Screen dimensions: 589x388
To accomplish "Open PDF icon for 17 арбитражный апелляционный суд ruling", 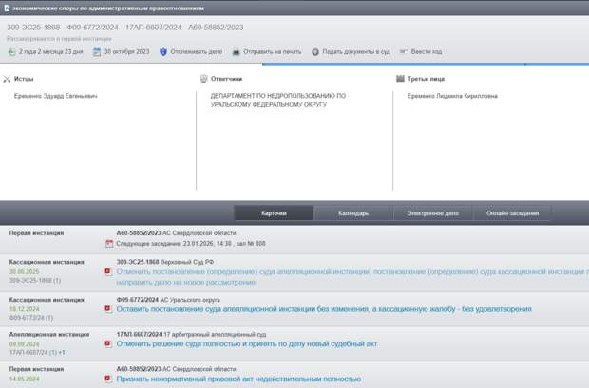I will pyautogui.click(x=108, y=344).
